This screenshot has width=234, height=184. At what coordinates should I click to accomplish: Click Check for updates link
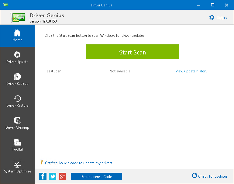pos(209,176)
